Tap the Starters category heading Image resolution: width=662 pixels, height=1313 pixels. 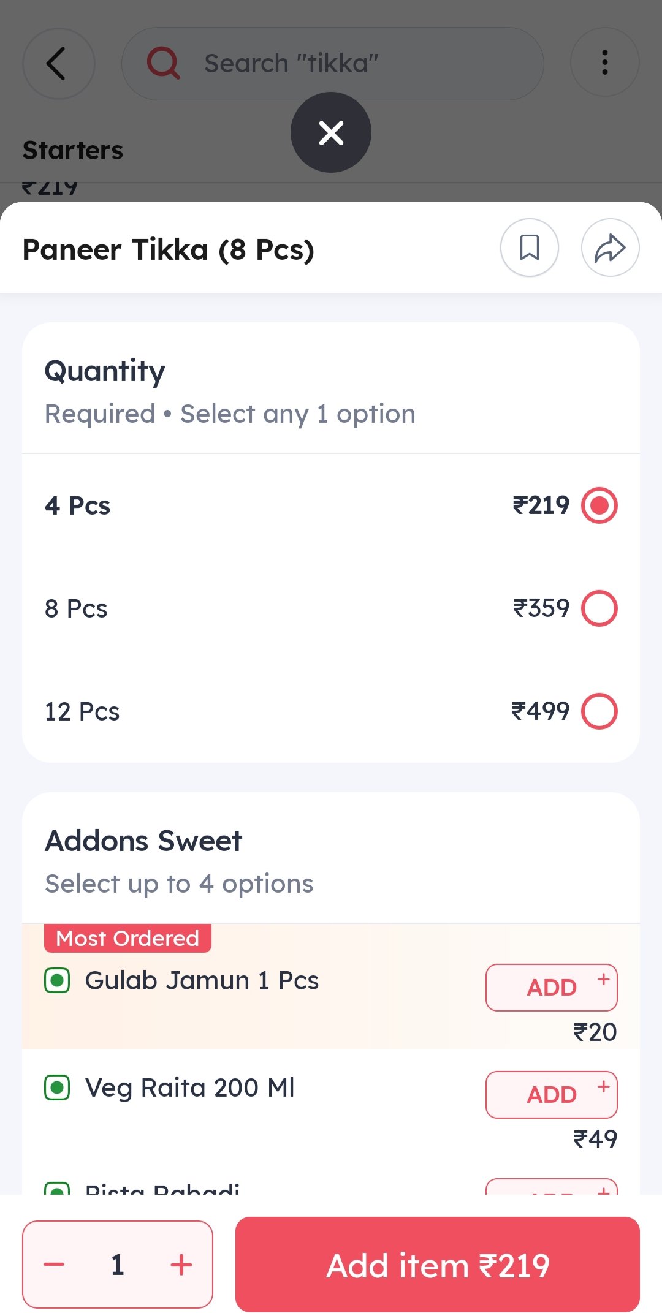[x=73, y=151]
